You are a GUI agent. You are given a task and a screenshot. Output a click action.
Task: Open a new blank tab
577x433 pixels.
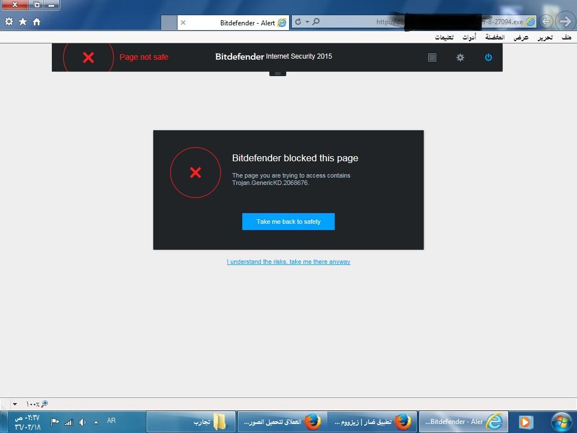point(169,23)
